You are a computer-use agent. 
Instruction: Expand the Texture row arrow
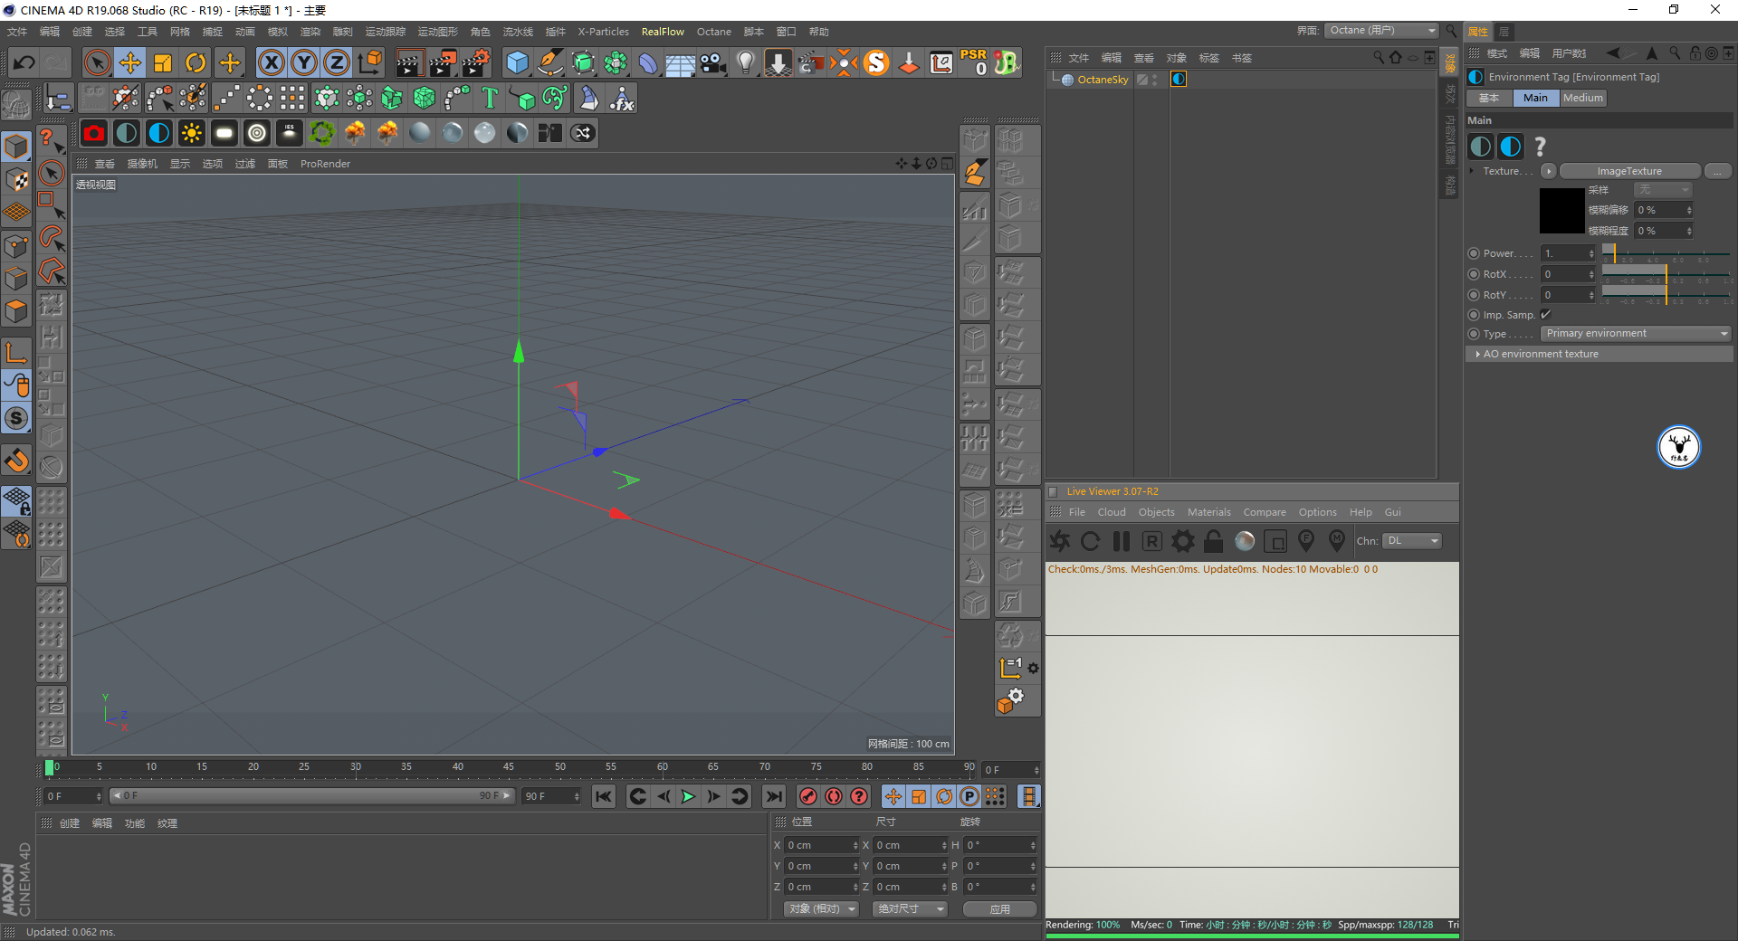(x=1472, y=171)
